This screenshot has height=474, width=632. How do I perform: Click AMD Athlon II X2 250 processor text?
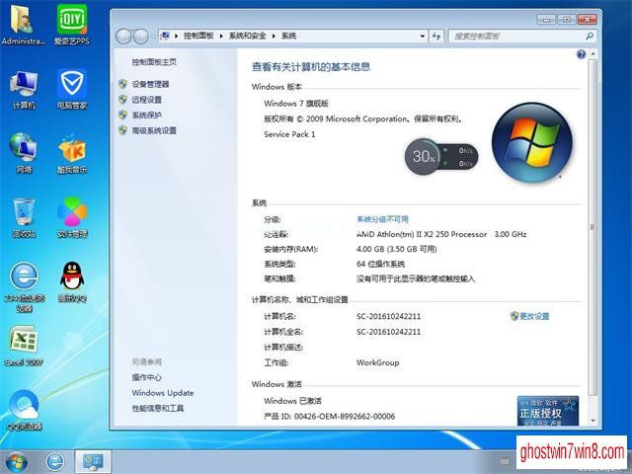441,234
